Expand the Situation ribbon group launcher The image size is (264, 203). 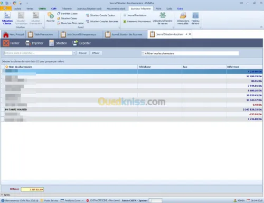(x=43, y=27)
